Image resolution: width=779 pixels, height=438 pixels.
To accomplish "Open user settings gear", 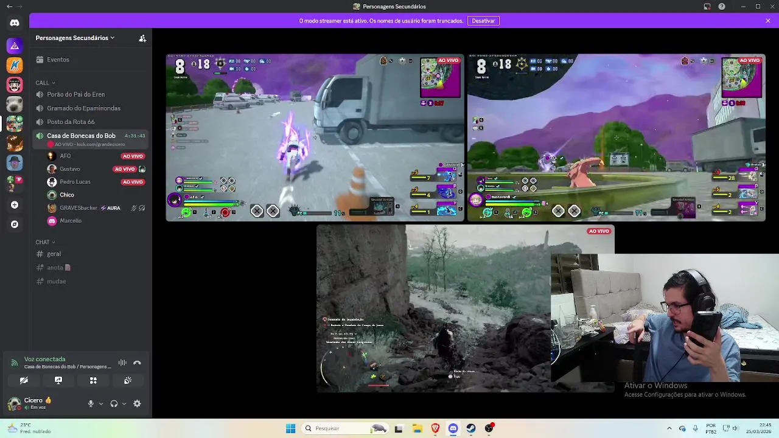I will (x=137, y=403).
